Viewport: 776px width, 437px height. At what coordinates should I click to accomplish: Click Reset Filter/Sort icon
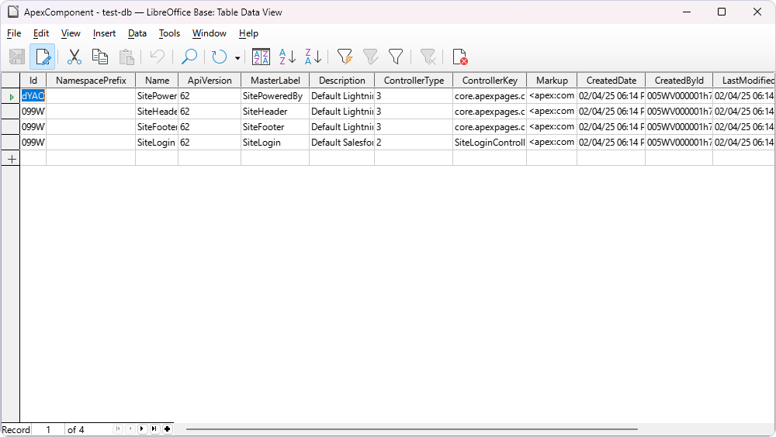[x=428, y=57]
